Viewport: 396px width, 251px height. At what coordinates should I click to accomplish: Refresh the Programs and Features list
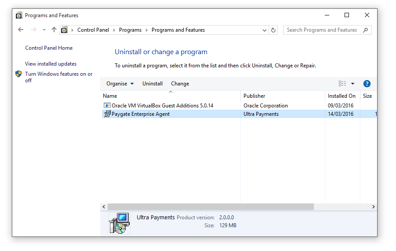(273, 30)
